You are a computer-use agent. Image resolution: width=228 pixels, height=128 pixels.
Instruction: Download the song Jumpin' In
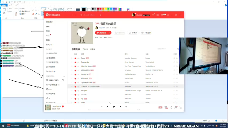pyautogui.click(x=78, y=75)
